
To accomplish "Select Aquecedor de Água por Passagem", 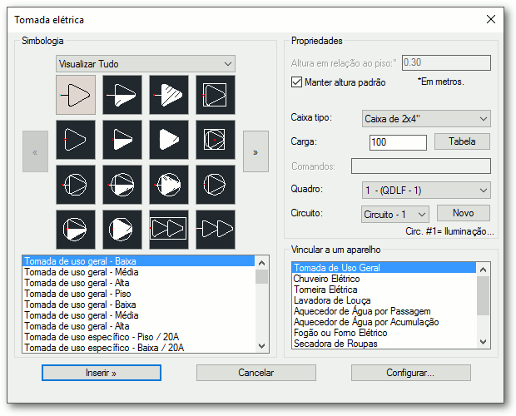I will [x=384, y=311].
